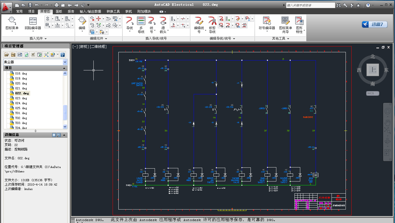
Task: Open 023.dwg in the project tree
Action: (x=21, y=98)
